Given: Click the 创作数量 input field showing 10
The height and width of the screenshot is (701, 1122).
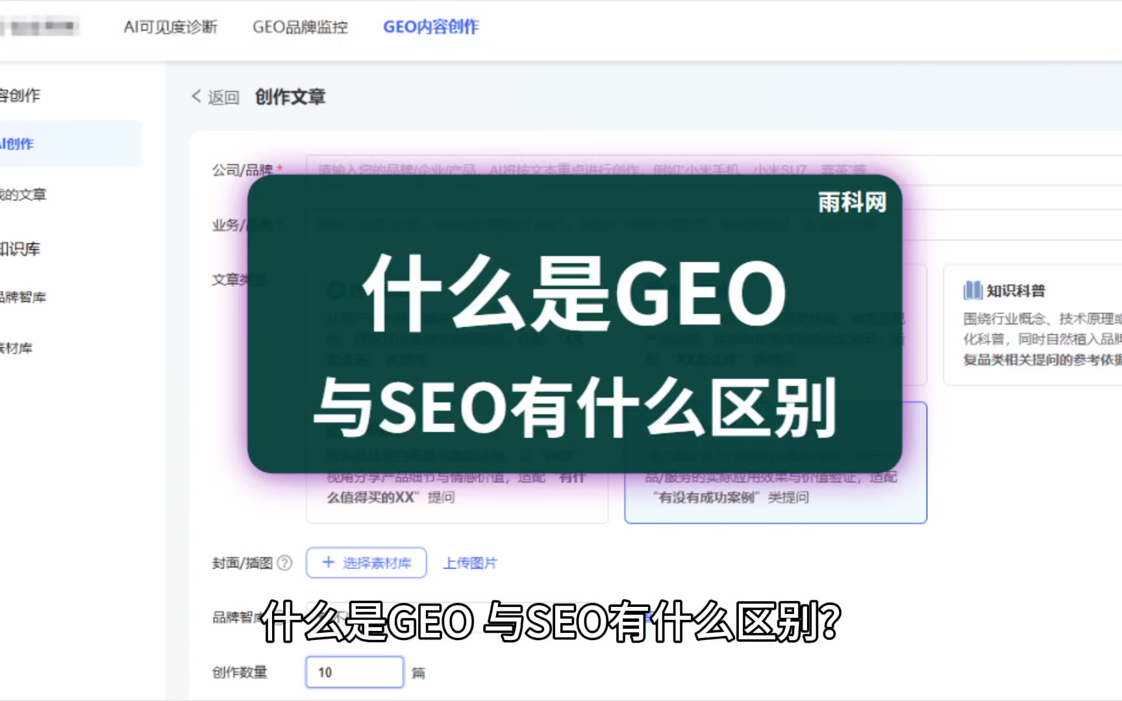Looking at the screenshot, I should [x=355, y=672].
